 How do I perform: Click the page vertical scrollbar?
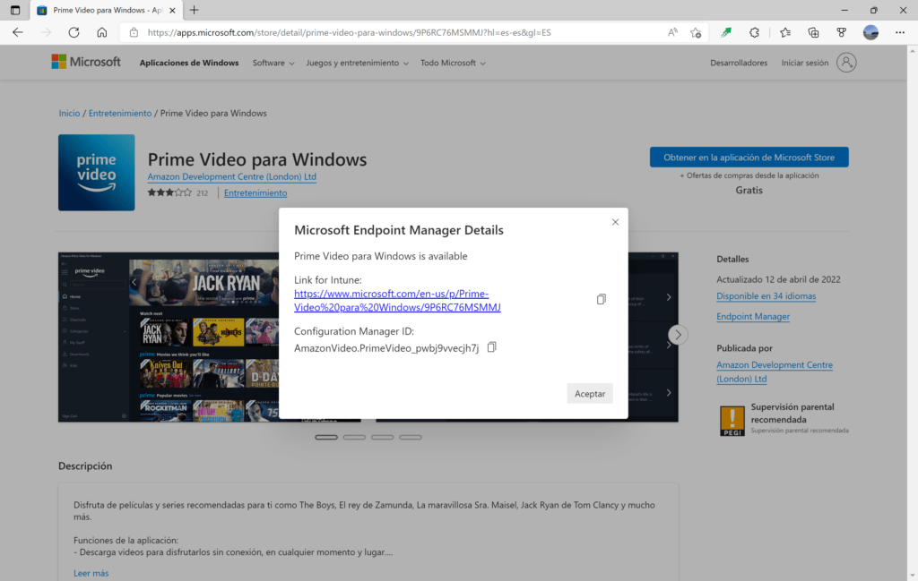[x=912, y=312]
